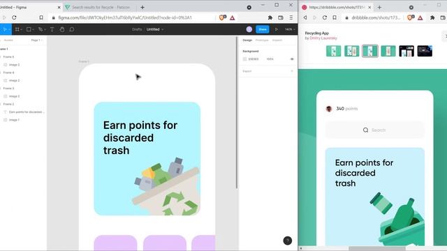Close the Dribbble browser tab
This screenshot has height=251, width=447.
tap(369, 8)
